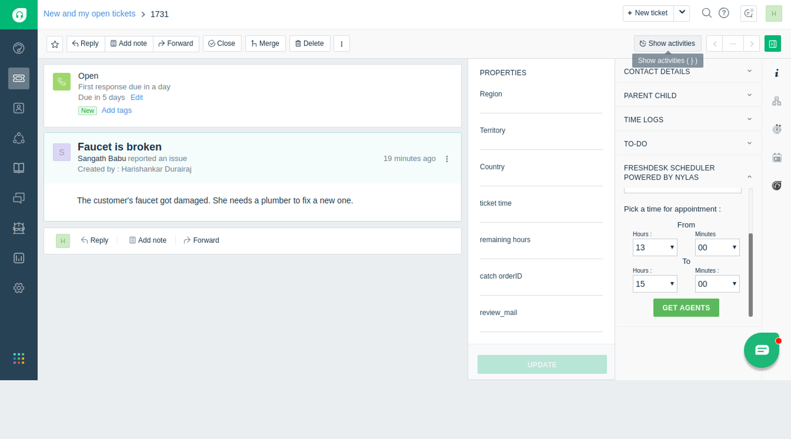Show activities for this ticket
The height and width of the screenshot is (439, 791).
667,43
